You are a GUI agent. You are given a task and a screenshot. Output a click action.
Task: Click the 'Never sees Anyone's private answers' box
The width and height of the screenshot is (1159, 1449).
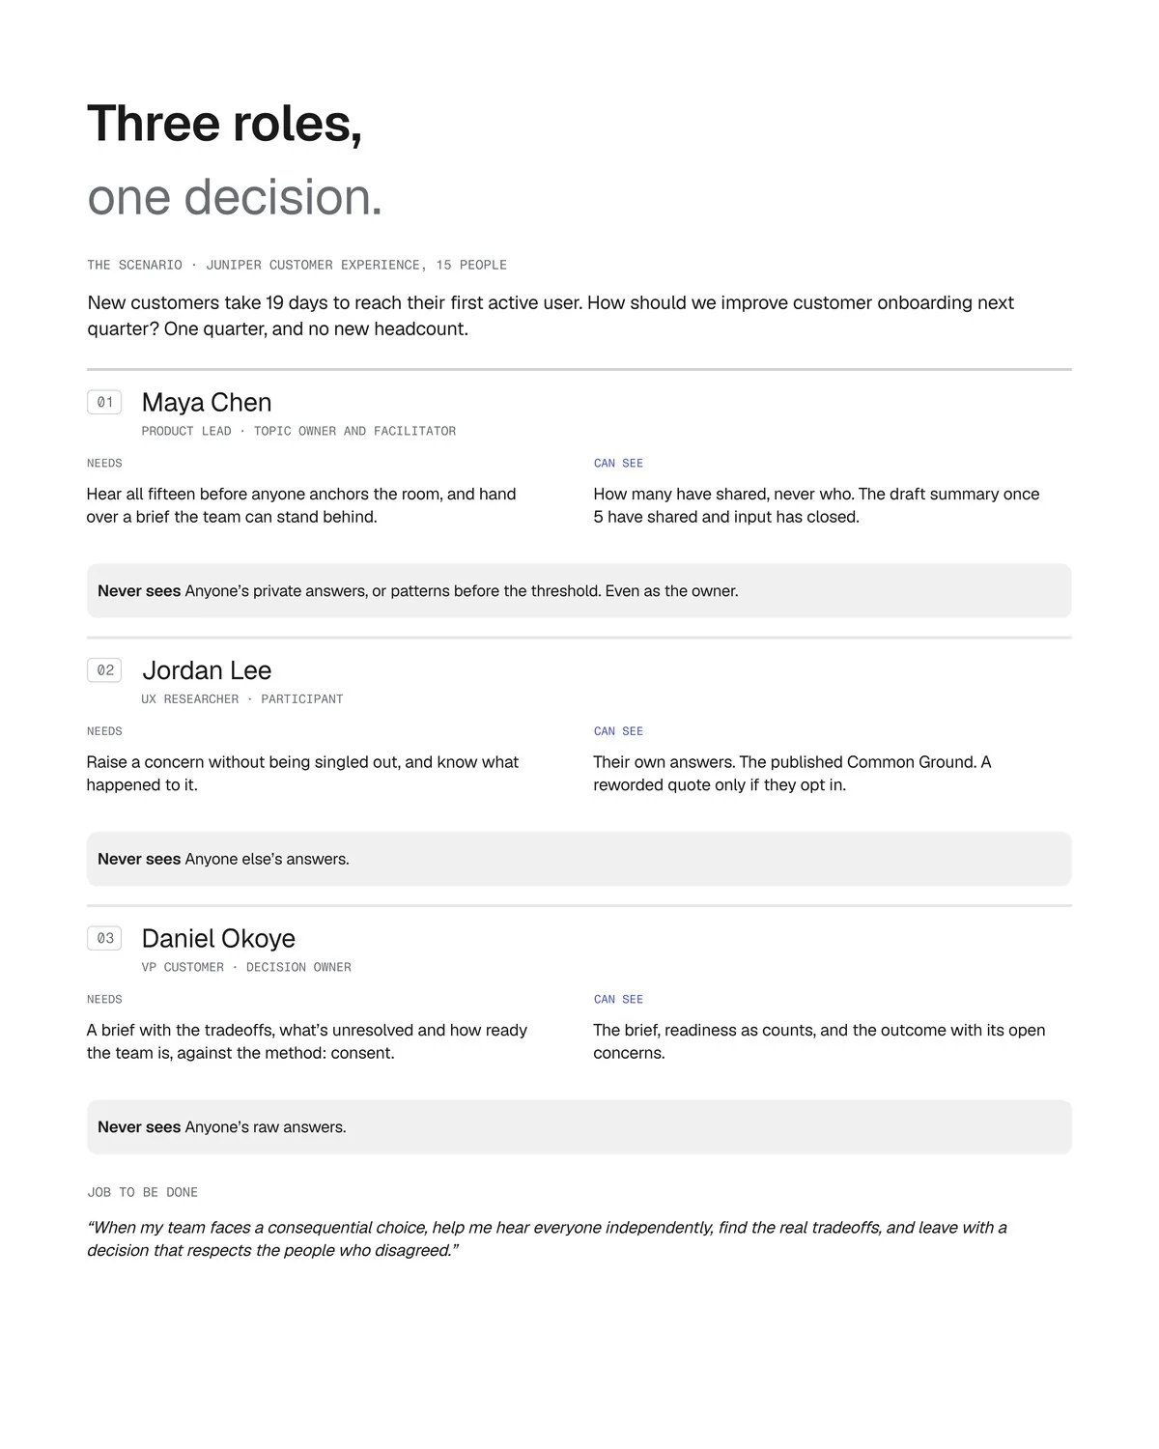pyautogui.click(x=579, y=591)
